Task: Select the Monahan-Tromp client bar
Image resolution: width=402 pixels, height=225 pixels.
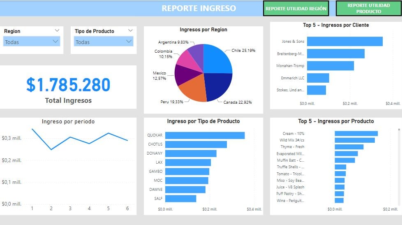Action: (x=330, y=66)
